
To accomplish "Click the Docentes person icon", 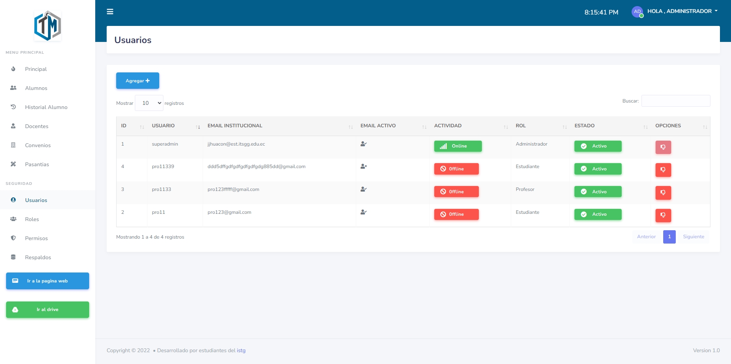I will (13, 126).
